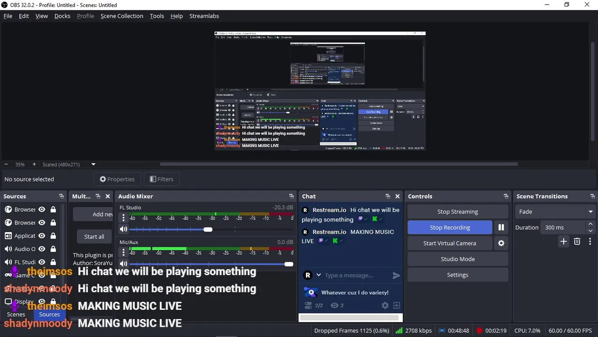Float the Audio Mixer dock panel
Image resolution: width=598 pixels, height=337 pixels.
pyautogui.click(x=291, y=196)
